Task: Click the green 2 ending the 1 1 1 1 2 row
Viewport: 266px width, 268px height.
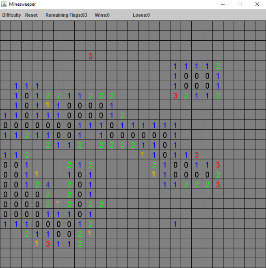Action: [x=218, y=66]
